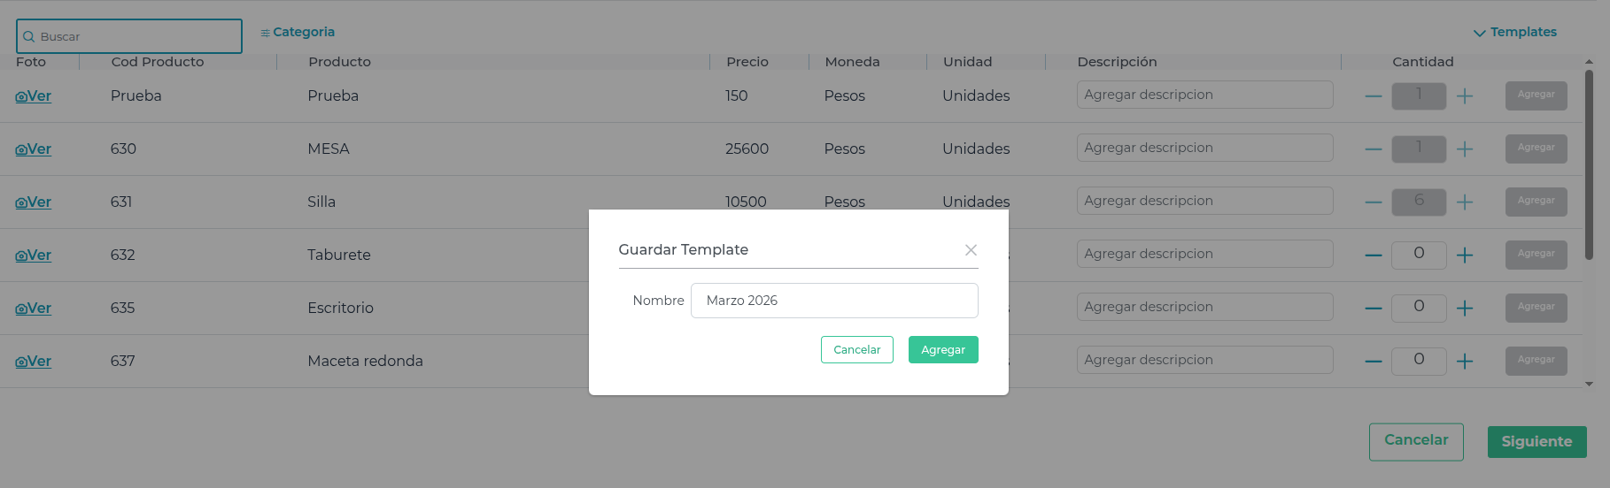Image resolution: width=1610 pixels, height=488 pixels.
Task: Increase quantity for Maceta redonda
Action: pos(1465,362)
